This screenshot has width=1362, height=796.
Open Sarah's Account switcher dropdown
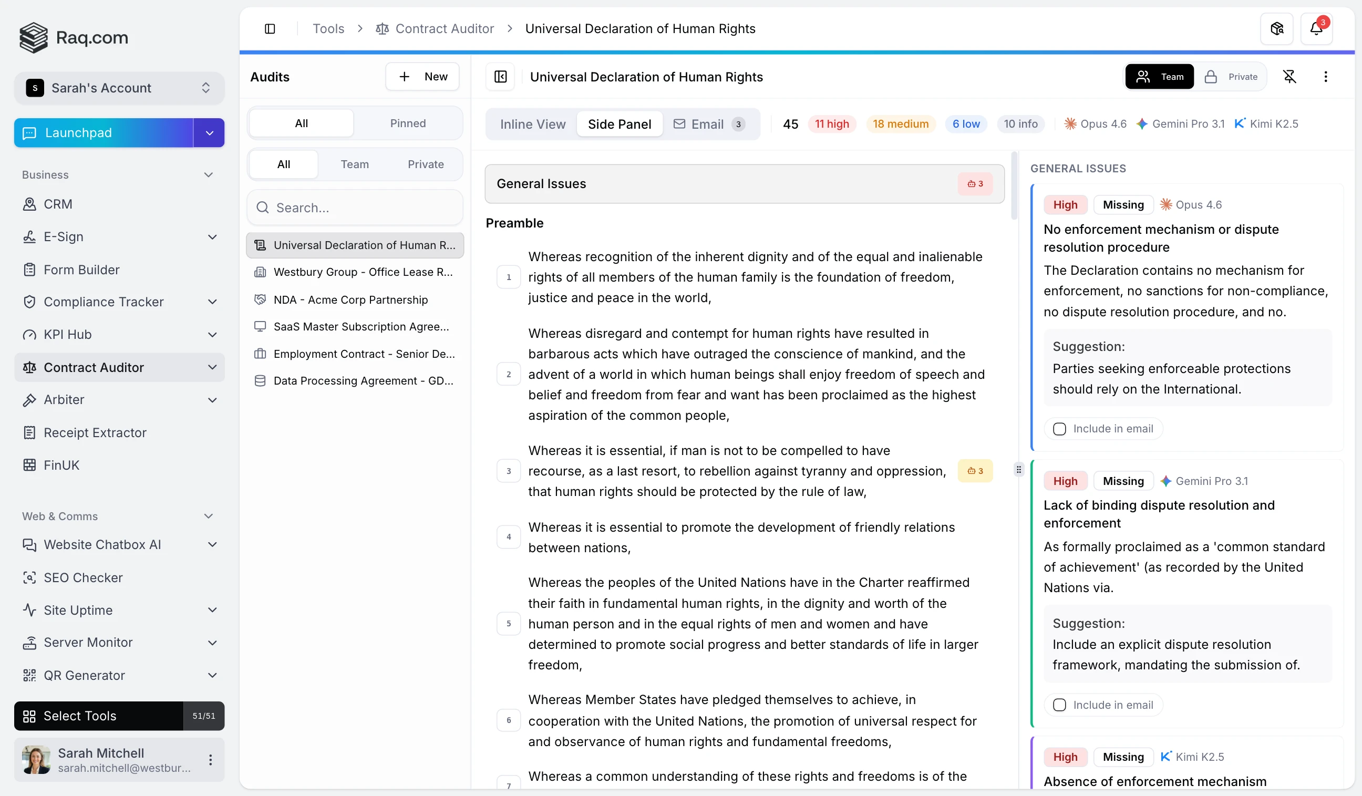(x=119, y=88)
